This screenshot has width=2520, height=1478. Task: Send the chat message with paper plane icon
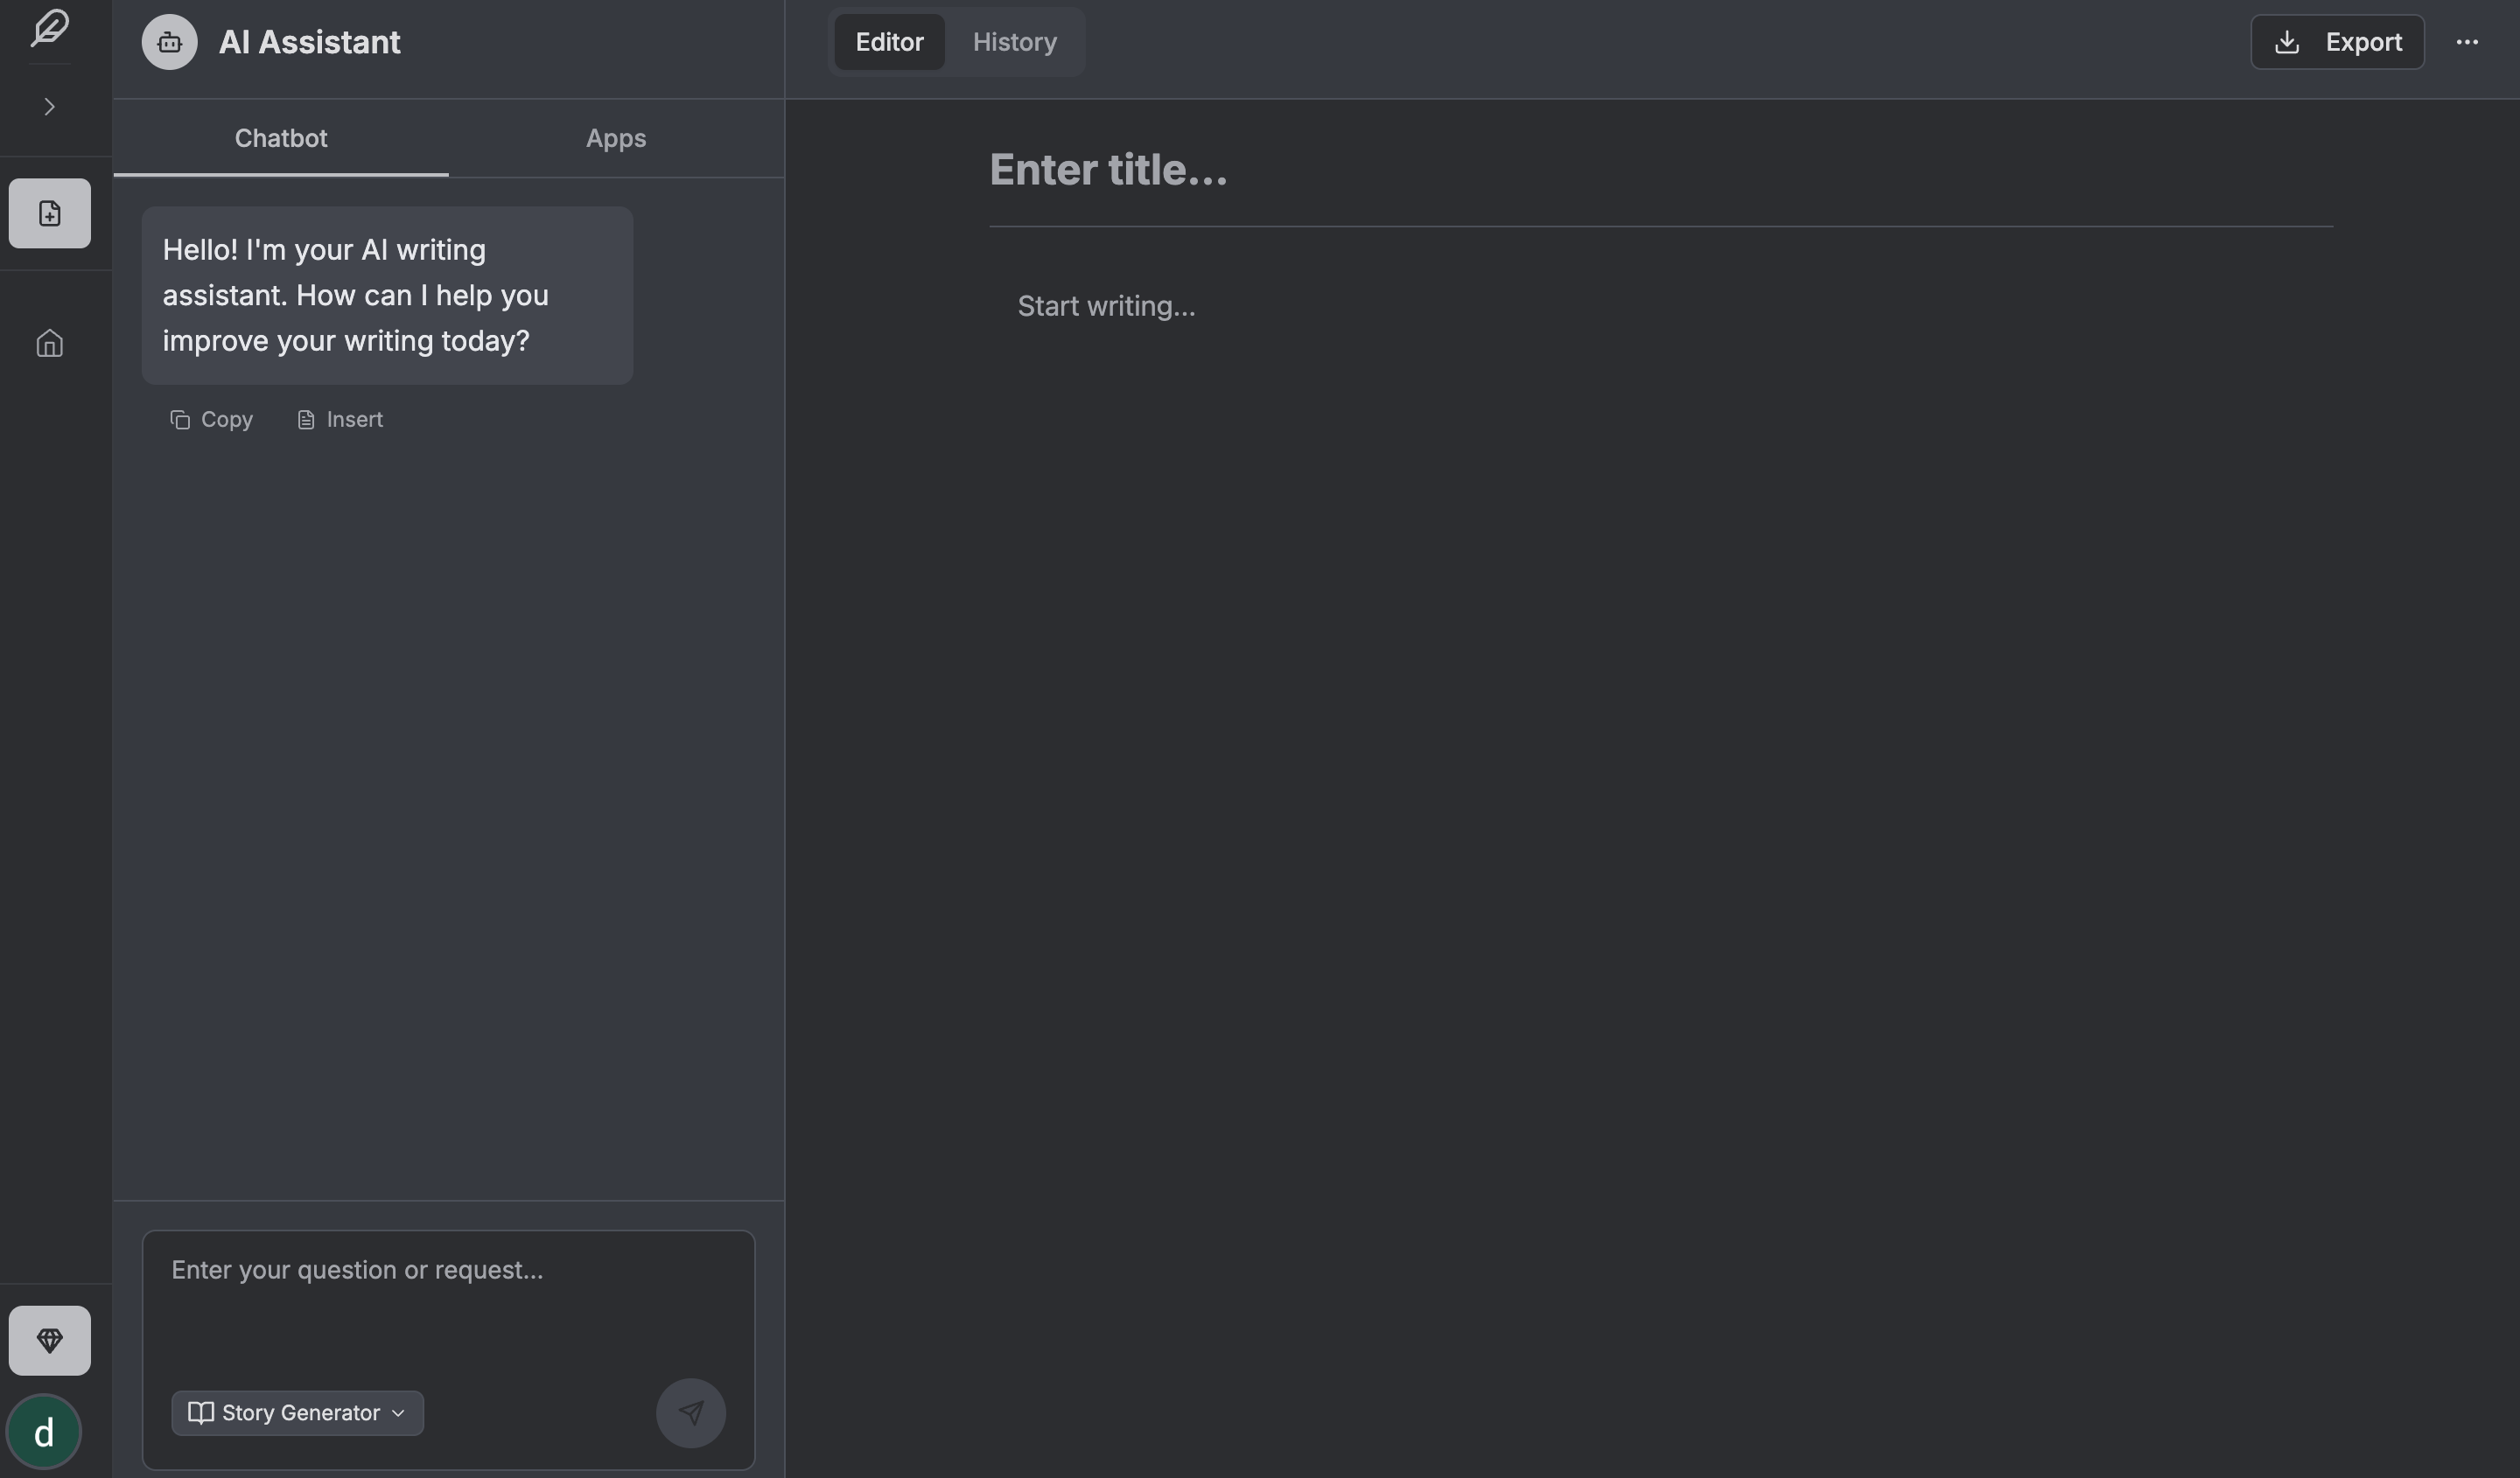click(x=691, y=1412)
